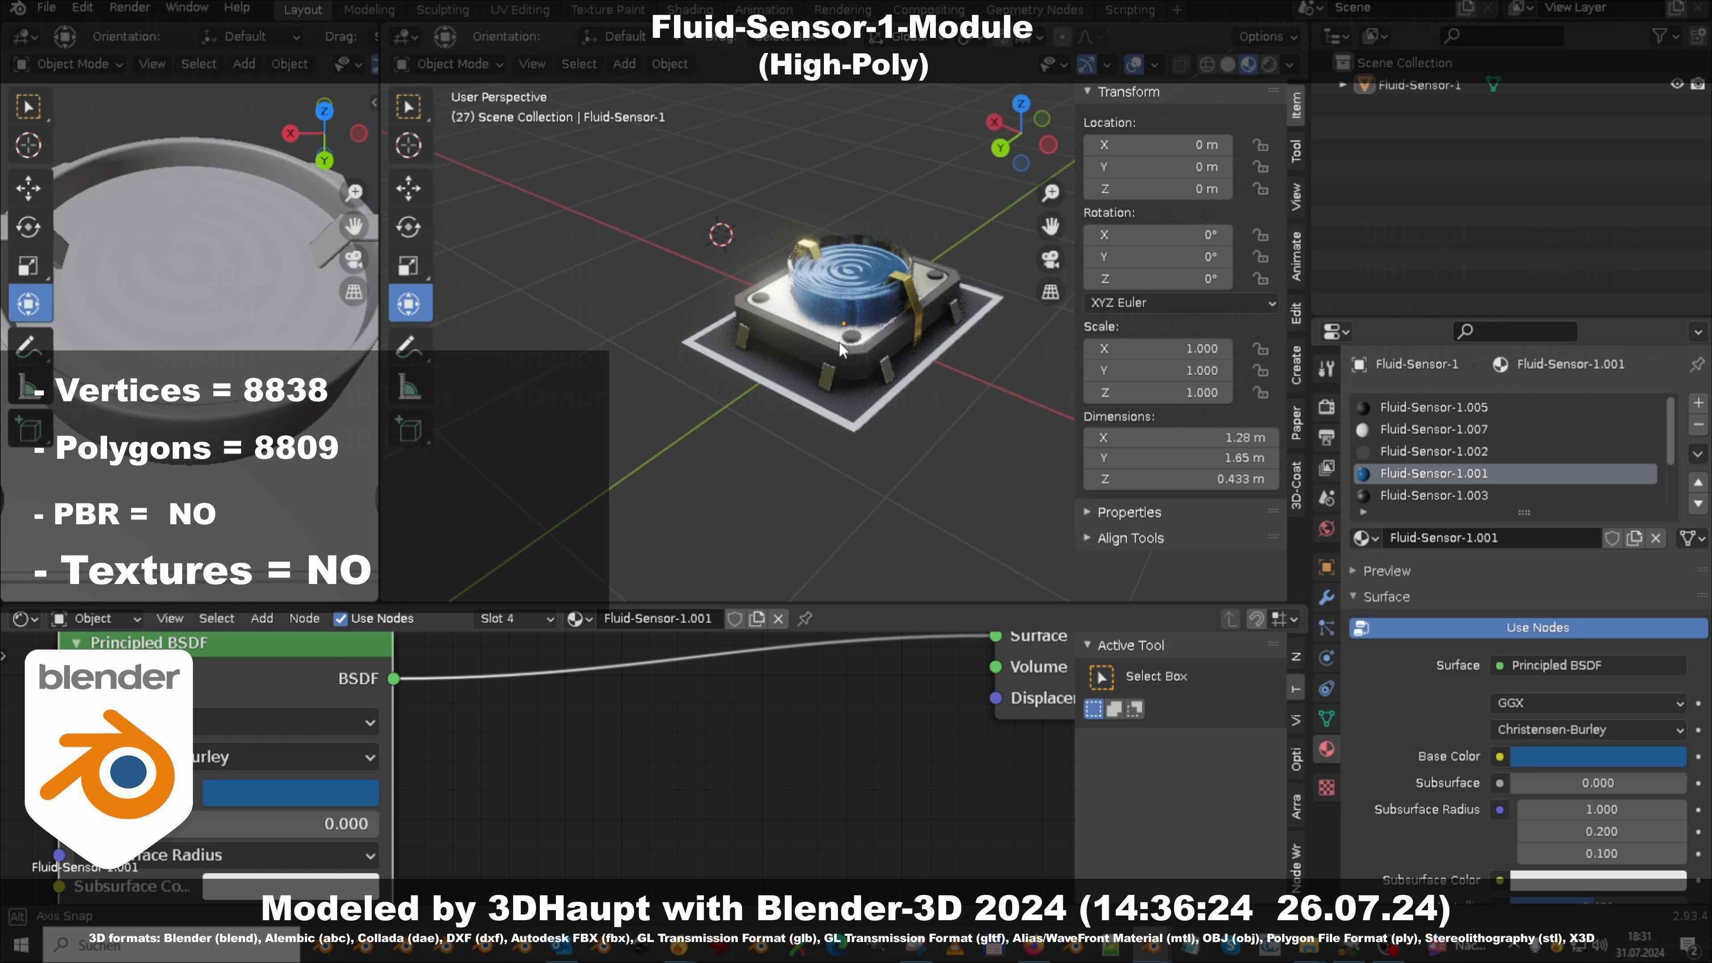The height and width of the screenshot is (963, 1712).
Task: Open the Object Data properties tab
Action: [x=1326, y=718]
